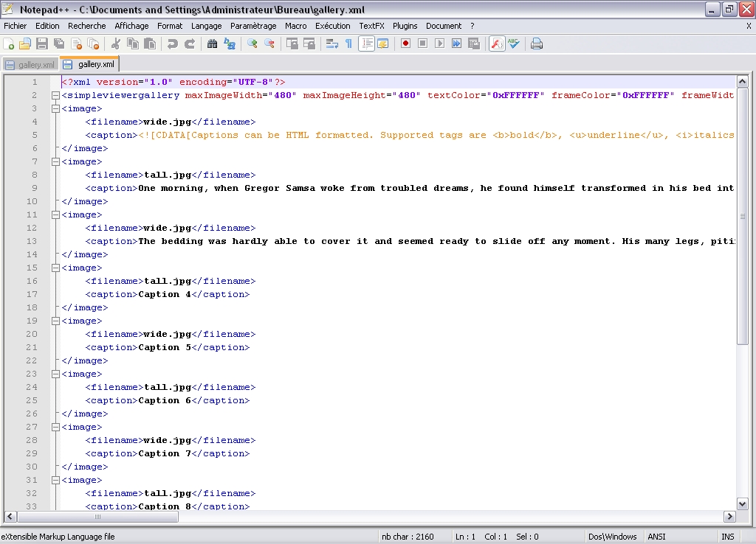Click the Zoom In magnifier icon
The height and width of the screenshot is (544, 756).
click(x=252, y=44)
